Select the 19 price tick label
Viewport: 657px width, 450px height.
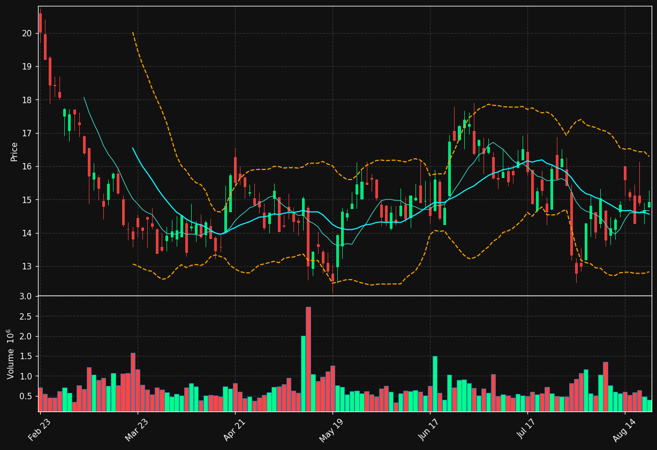point(27,66)
